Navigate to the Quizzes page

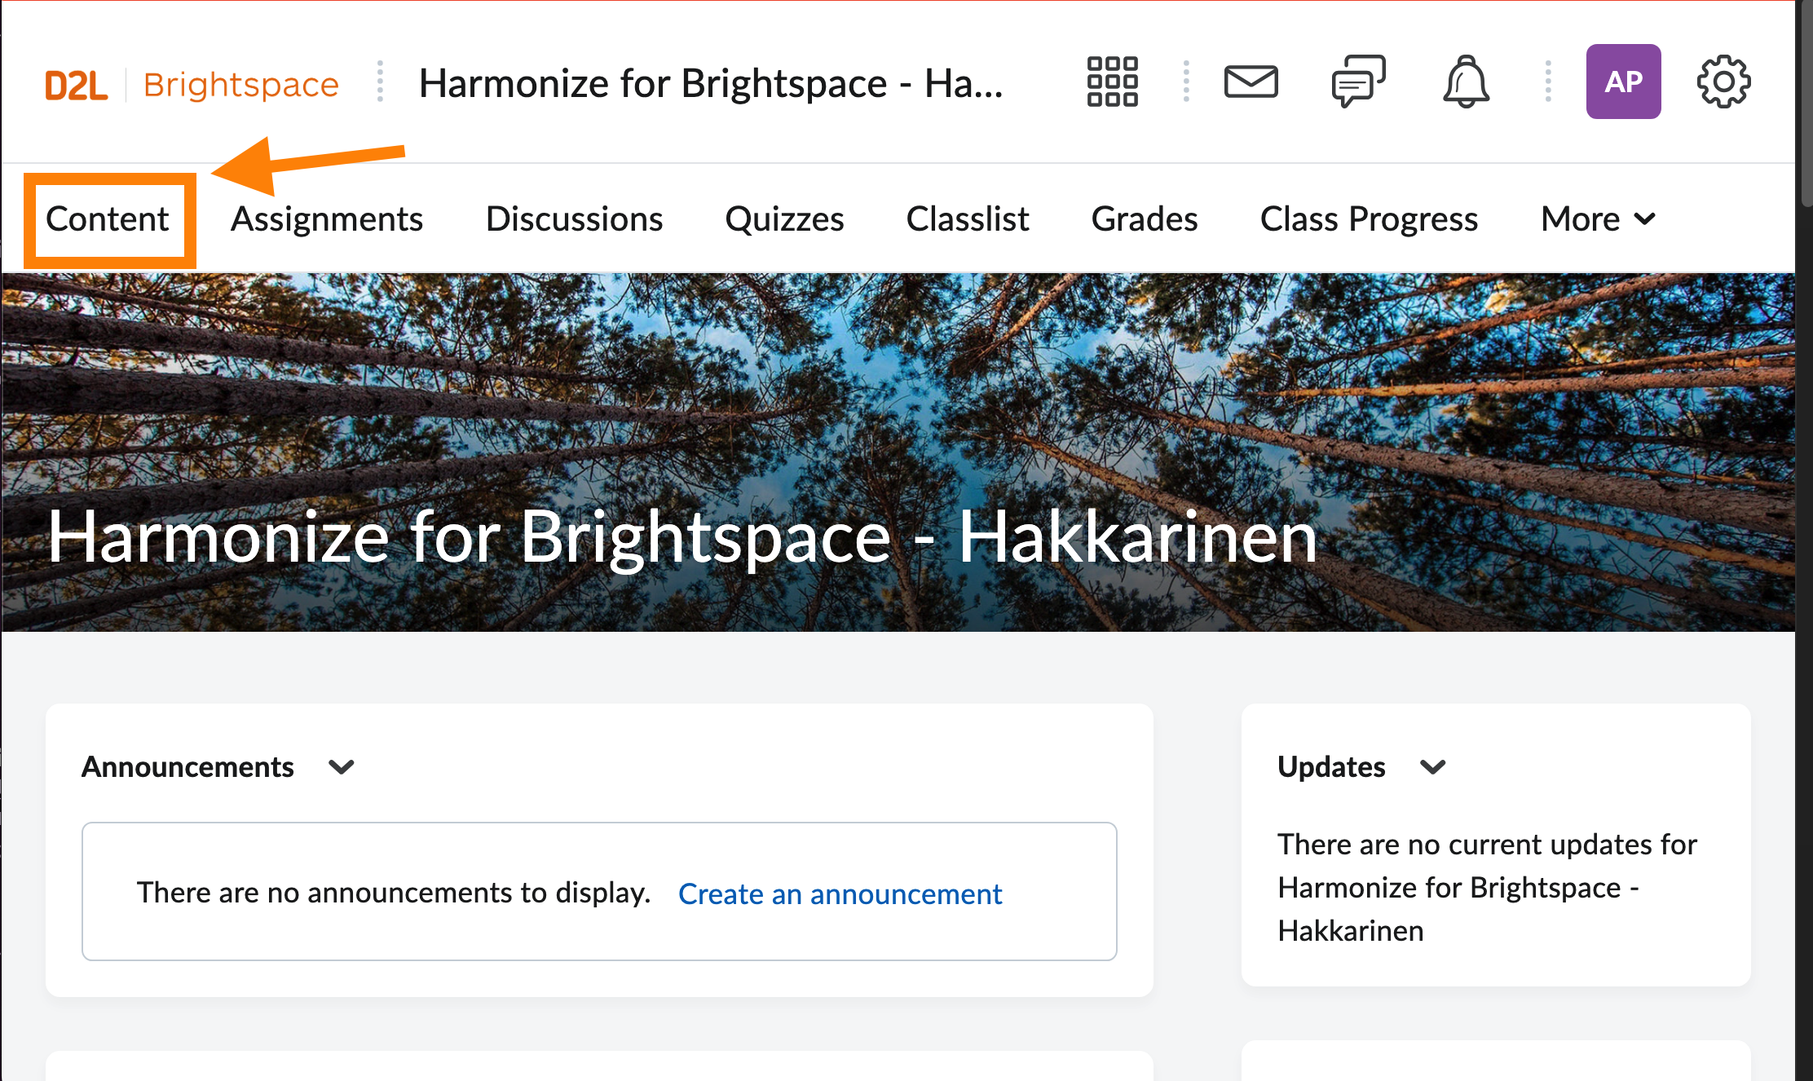tap(784, 219)
